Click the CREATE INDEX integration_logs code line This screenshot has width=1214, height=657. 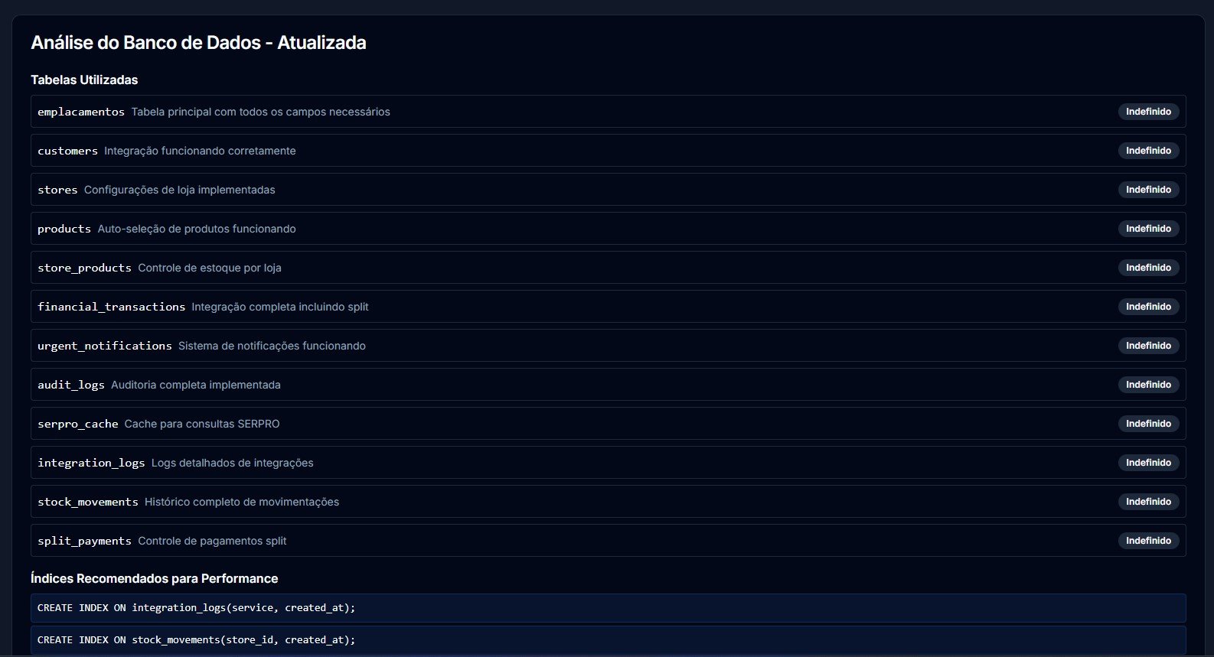pyautogui.click(x=197, y=608)
